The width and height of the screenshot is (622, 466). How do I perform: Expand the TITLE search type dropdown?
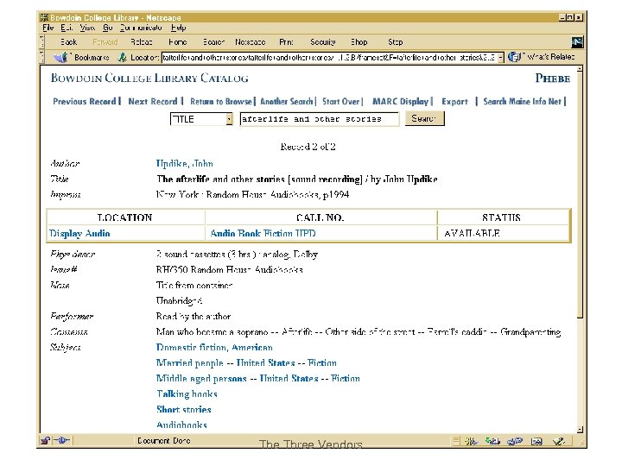[x=229, y=119]
